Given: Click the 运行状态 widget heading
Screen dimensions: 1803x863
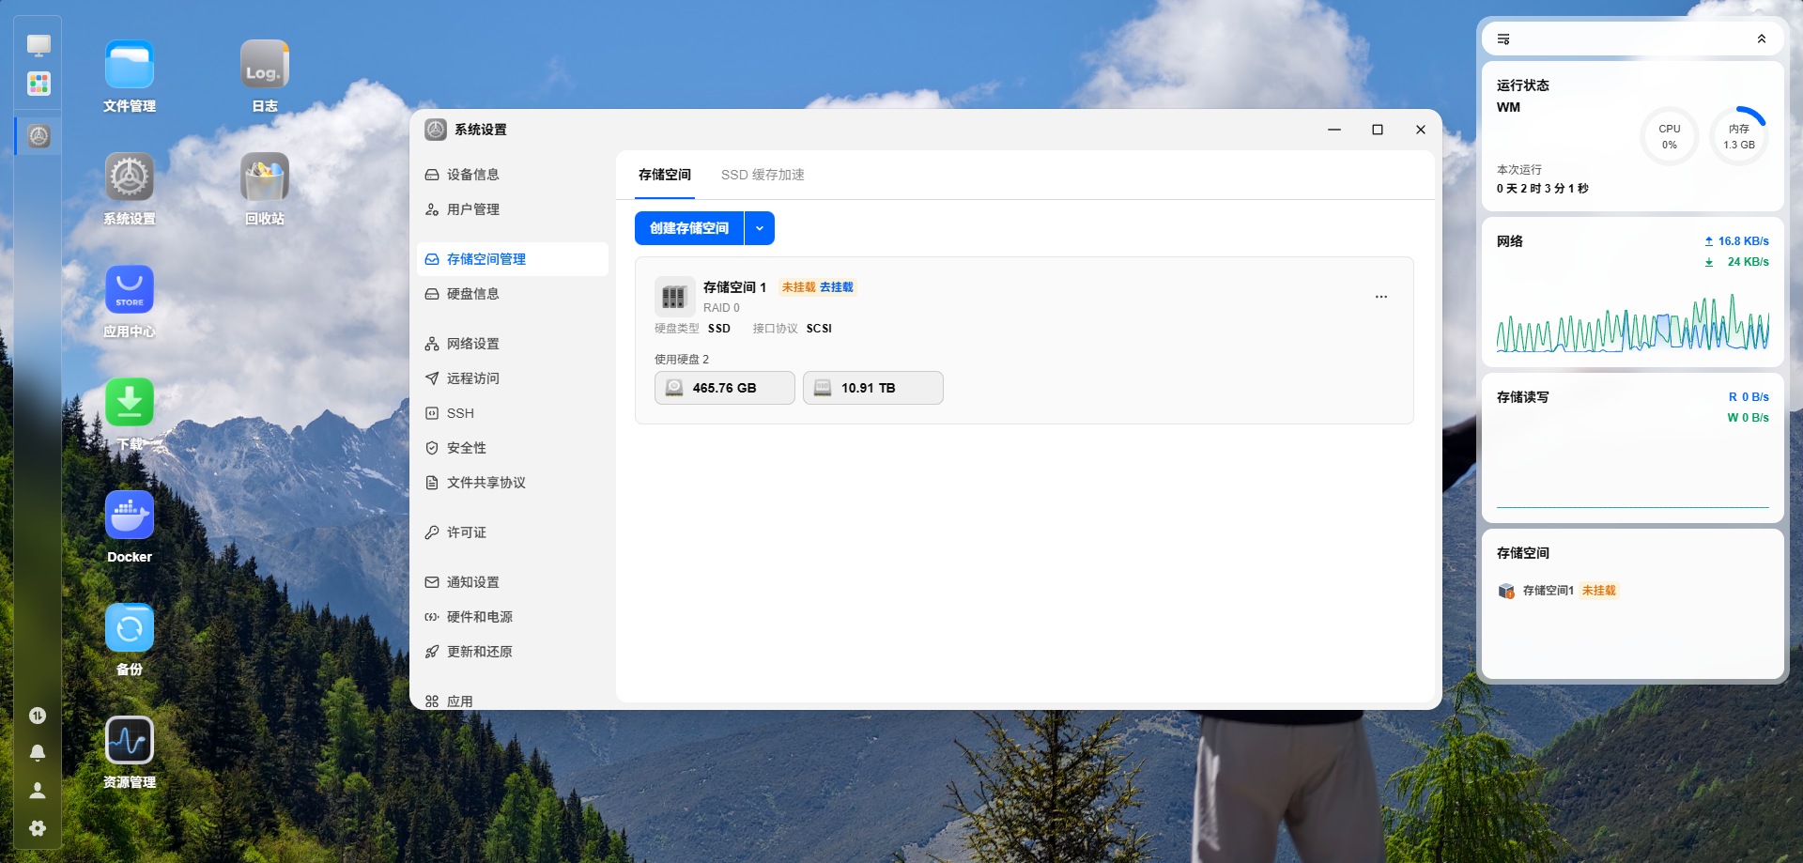Looking at the screenshot, I should [x=1523, y=85].
